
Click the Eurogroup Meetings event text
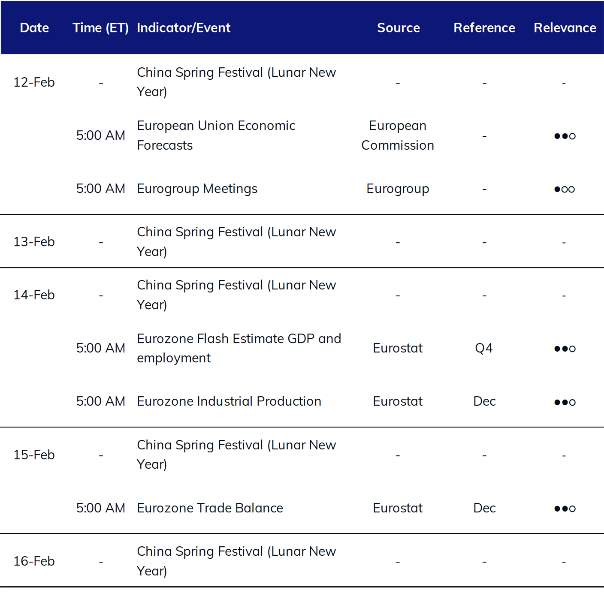click(197, 189)
